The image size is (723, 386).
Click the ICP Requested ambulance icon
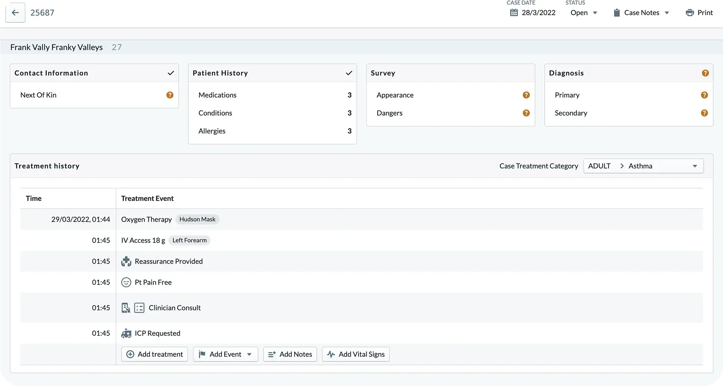tap(126, 334)
